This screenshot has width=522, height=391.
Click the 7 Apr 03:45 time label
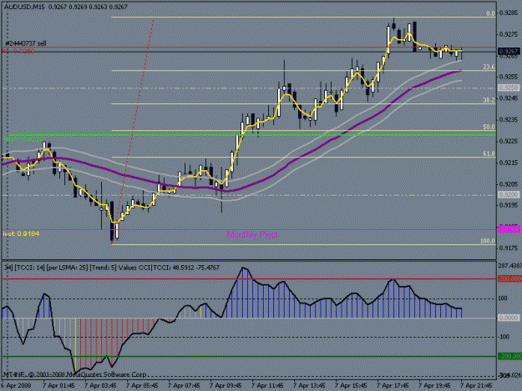pos(100,386)
